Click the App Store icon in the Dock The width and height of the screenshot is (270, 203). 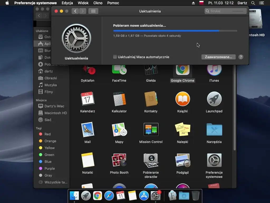pos(144,196)
